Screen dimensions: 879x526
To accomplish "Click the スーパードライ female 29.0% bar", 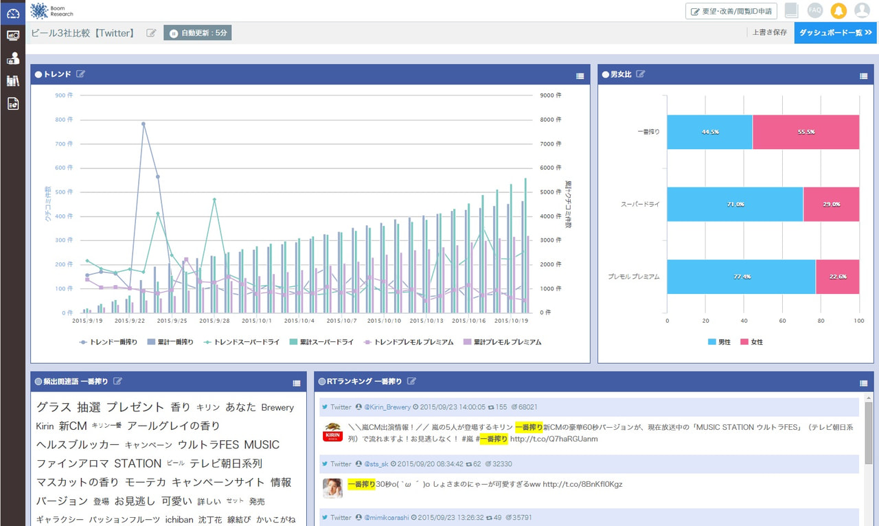I will point(831,204).
